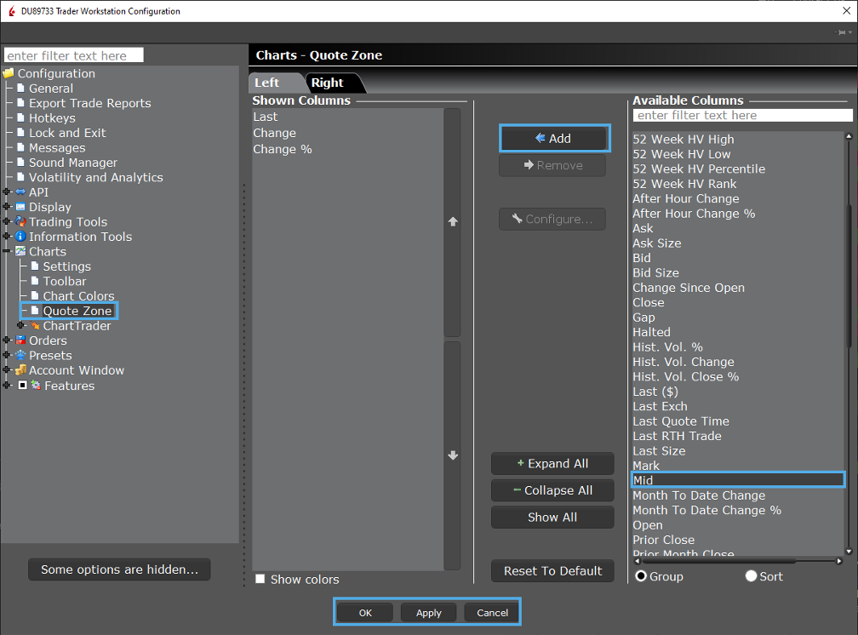Select the Sort radio button
Image resolution: width=858 pixels, height=635 pixels.
point(751,576)
